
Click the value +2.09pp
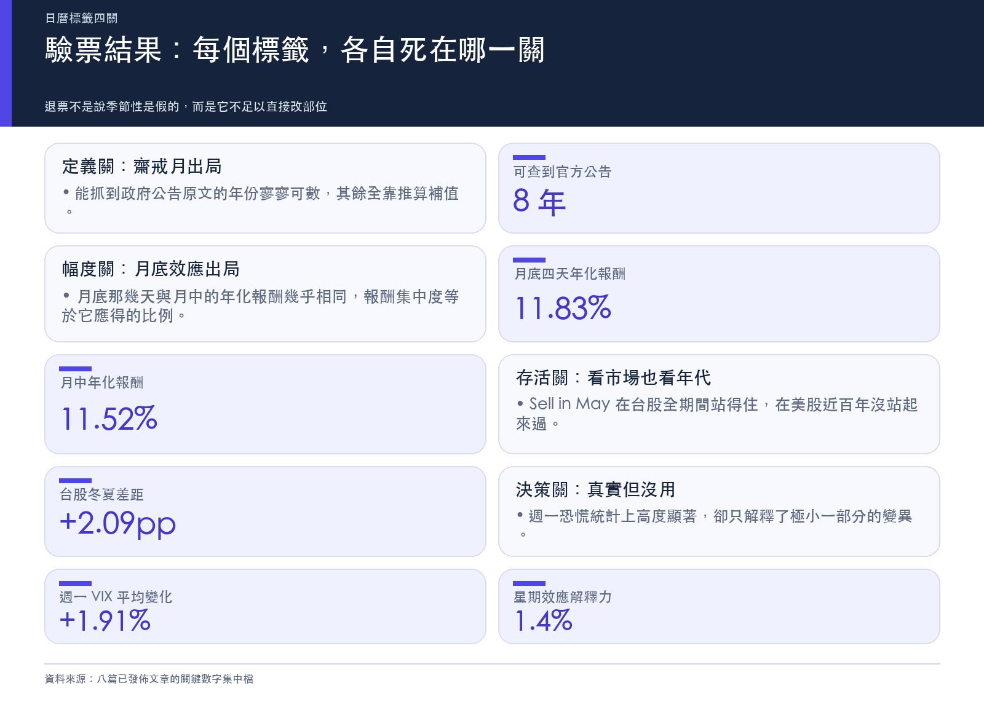coord(117,524)
